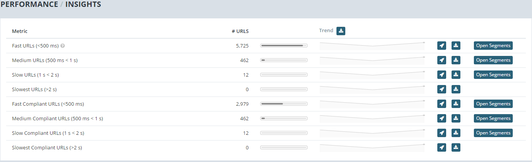Click rocket icon for Slow Compliant URLs
532x162 pixels.
point(442,133)
